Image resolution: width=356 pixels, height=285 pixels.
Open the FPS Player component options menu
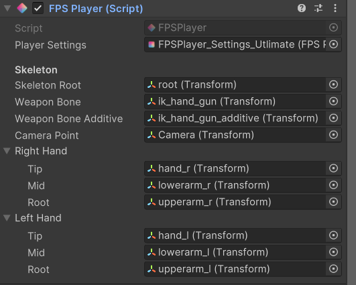[335, 9]
